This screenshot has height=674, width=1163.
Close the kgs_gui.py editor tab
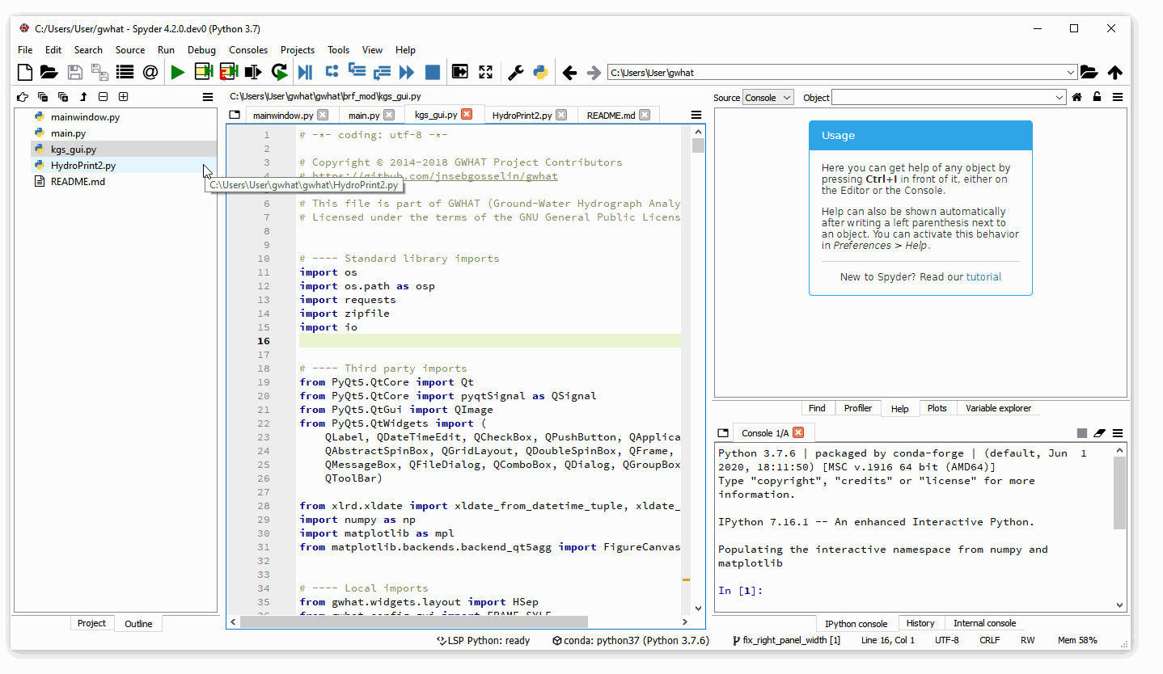[467, 115]
